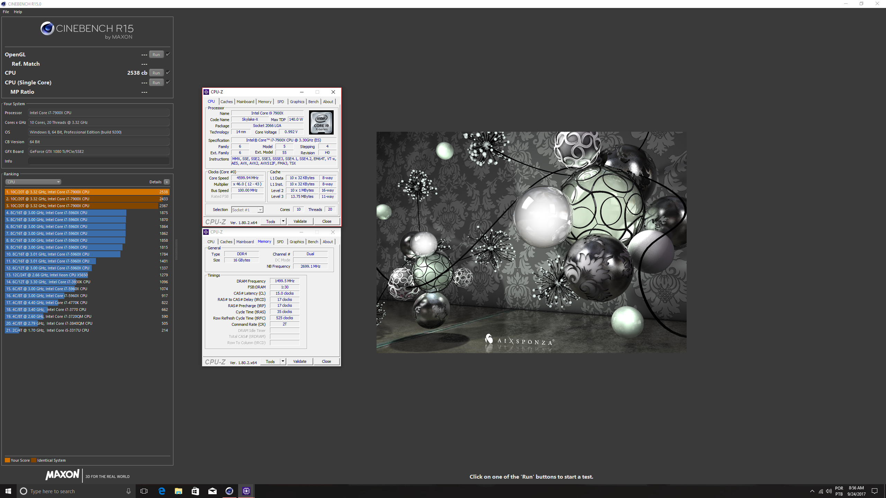
Task: Toggle the CPU test checkbox
Action: click(168, 73)
